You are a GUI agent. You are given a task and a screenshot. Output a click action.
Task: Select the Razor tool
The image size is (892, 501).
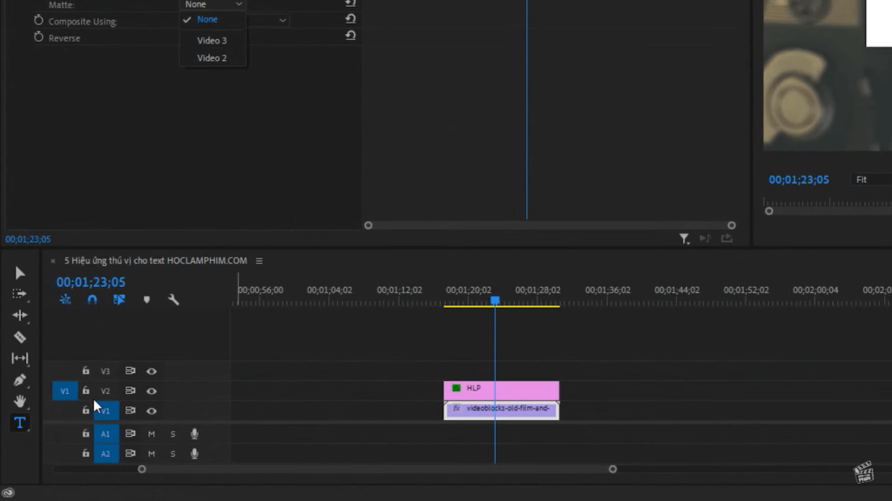pyautogui.click(x=19, y=337)
